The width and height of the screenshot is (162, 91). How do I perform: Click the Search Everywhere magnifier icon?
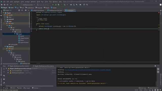87,5
